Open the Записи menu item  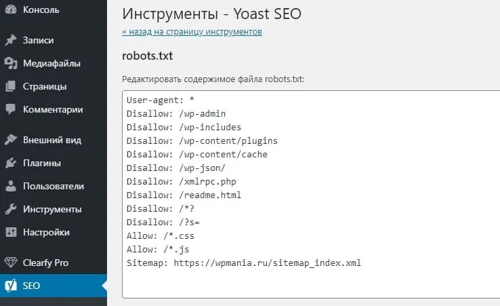click(x=38, y=40)
